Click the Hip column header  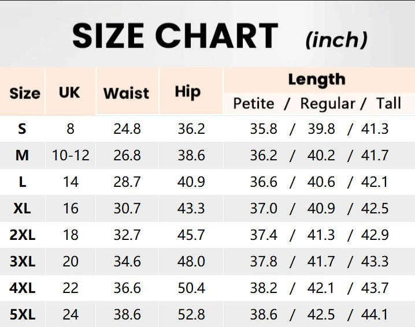(x=188, y=92)
